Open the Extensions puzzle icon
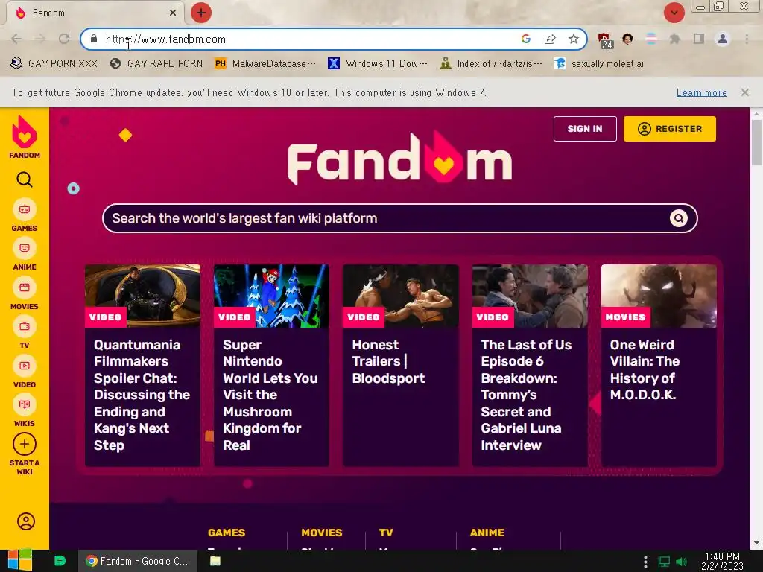Image resolution: width=763 pixels, height=572 pixels. tap(674, 39)
